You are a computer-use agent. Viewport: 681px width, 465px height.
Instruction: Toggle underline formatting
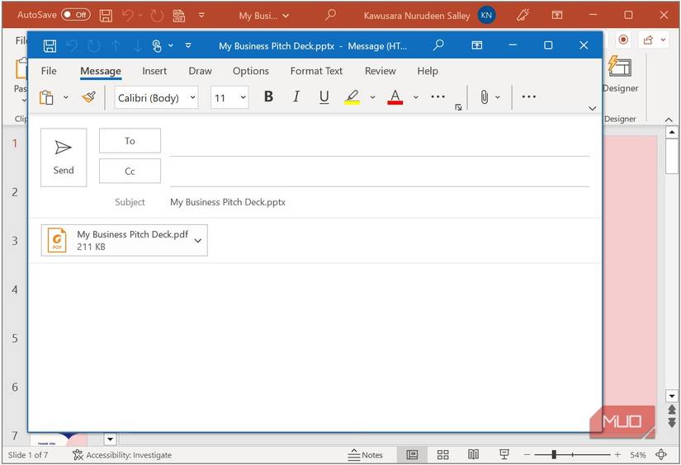click(x=324, y=96)
